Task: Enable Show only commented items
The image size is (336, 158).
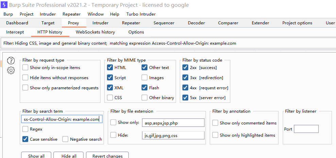Action: [x=215, y=123]
